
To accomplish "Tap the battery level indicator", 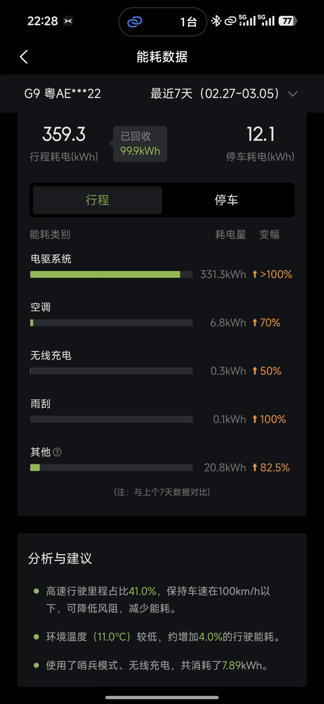I will (287, 21).
